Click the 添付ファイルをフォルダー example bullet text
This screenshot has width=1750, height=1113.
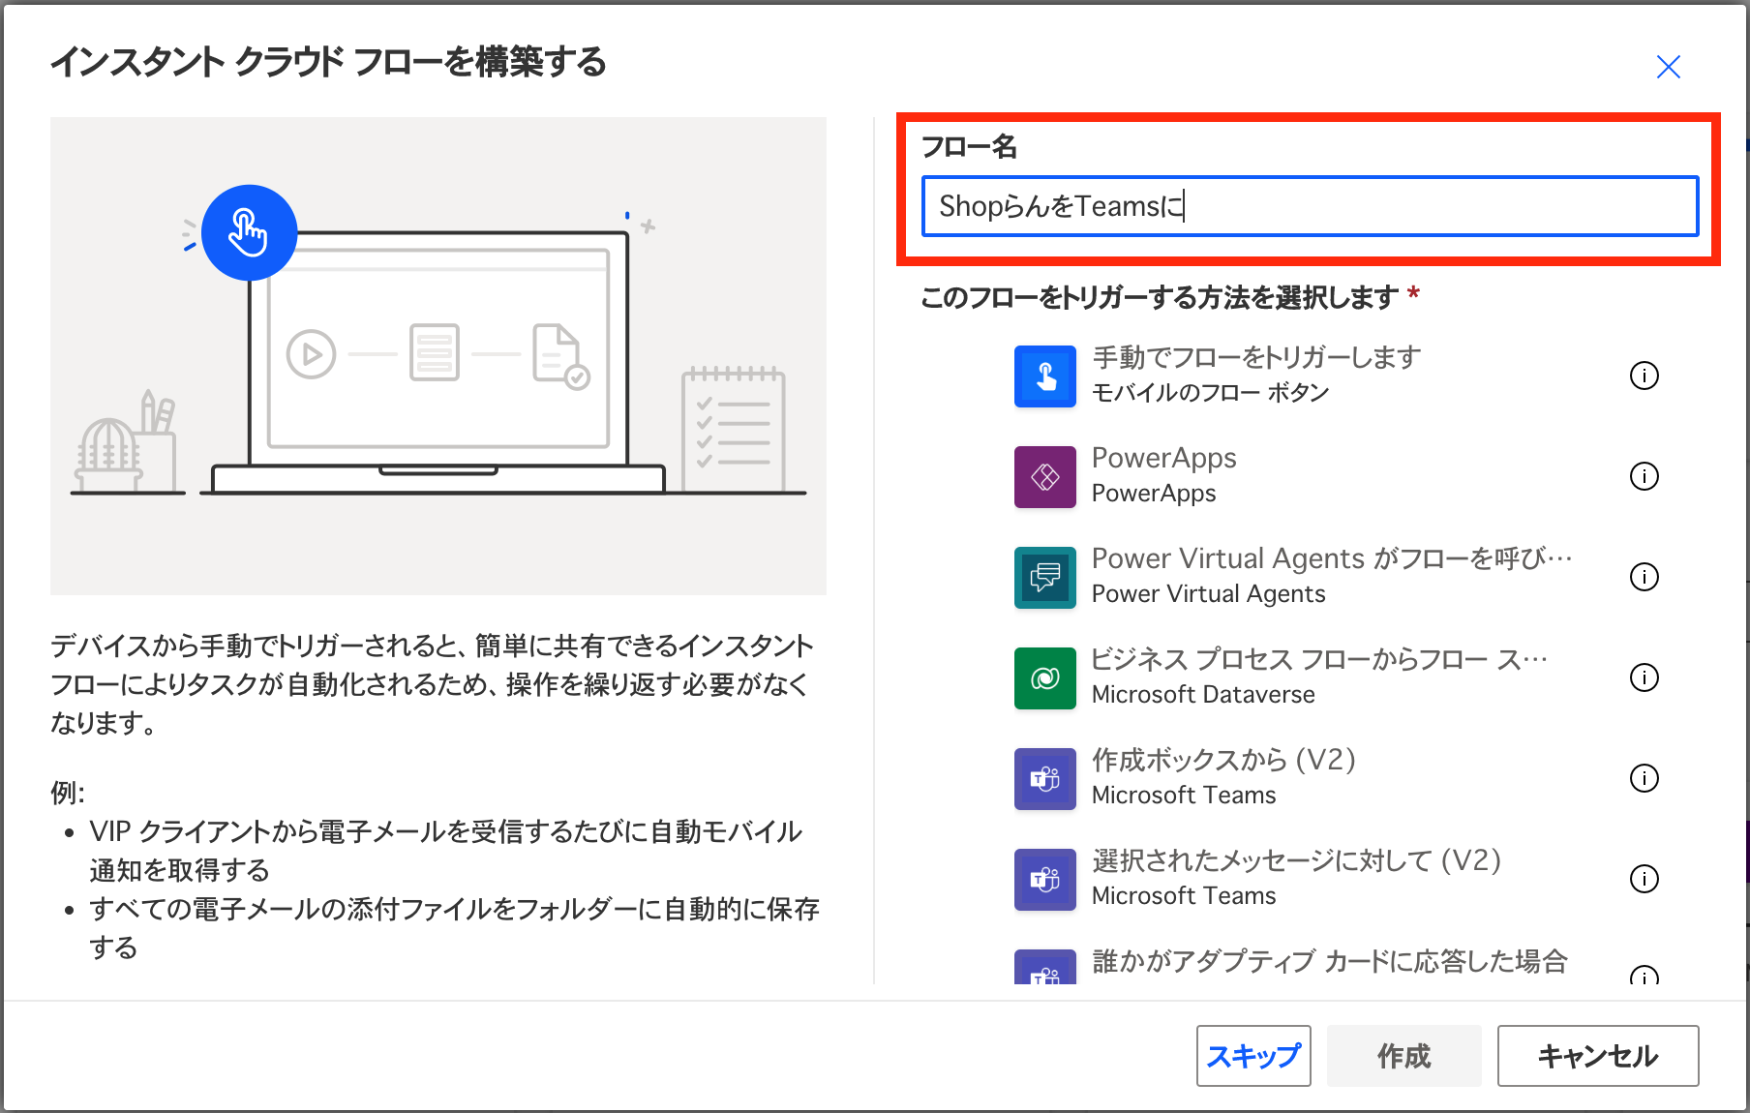pyautogui.click(x=454, y=928)
